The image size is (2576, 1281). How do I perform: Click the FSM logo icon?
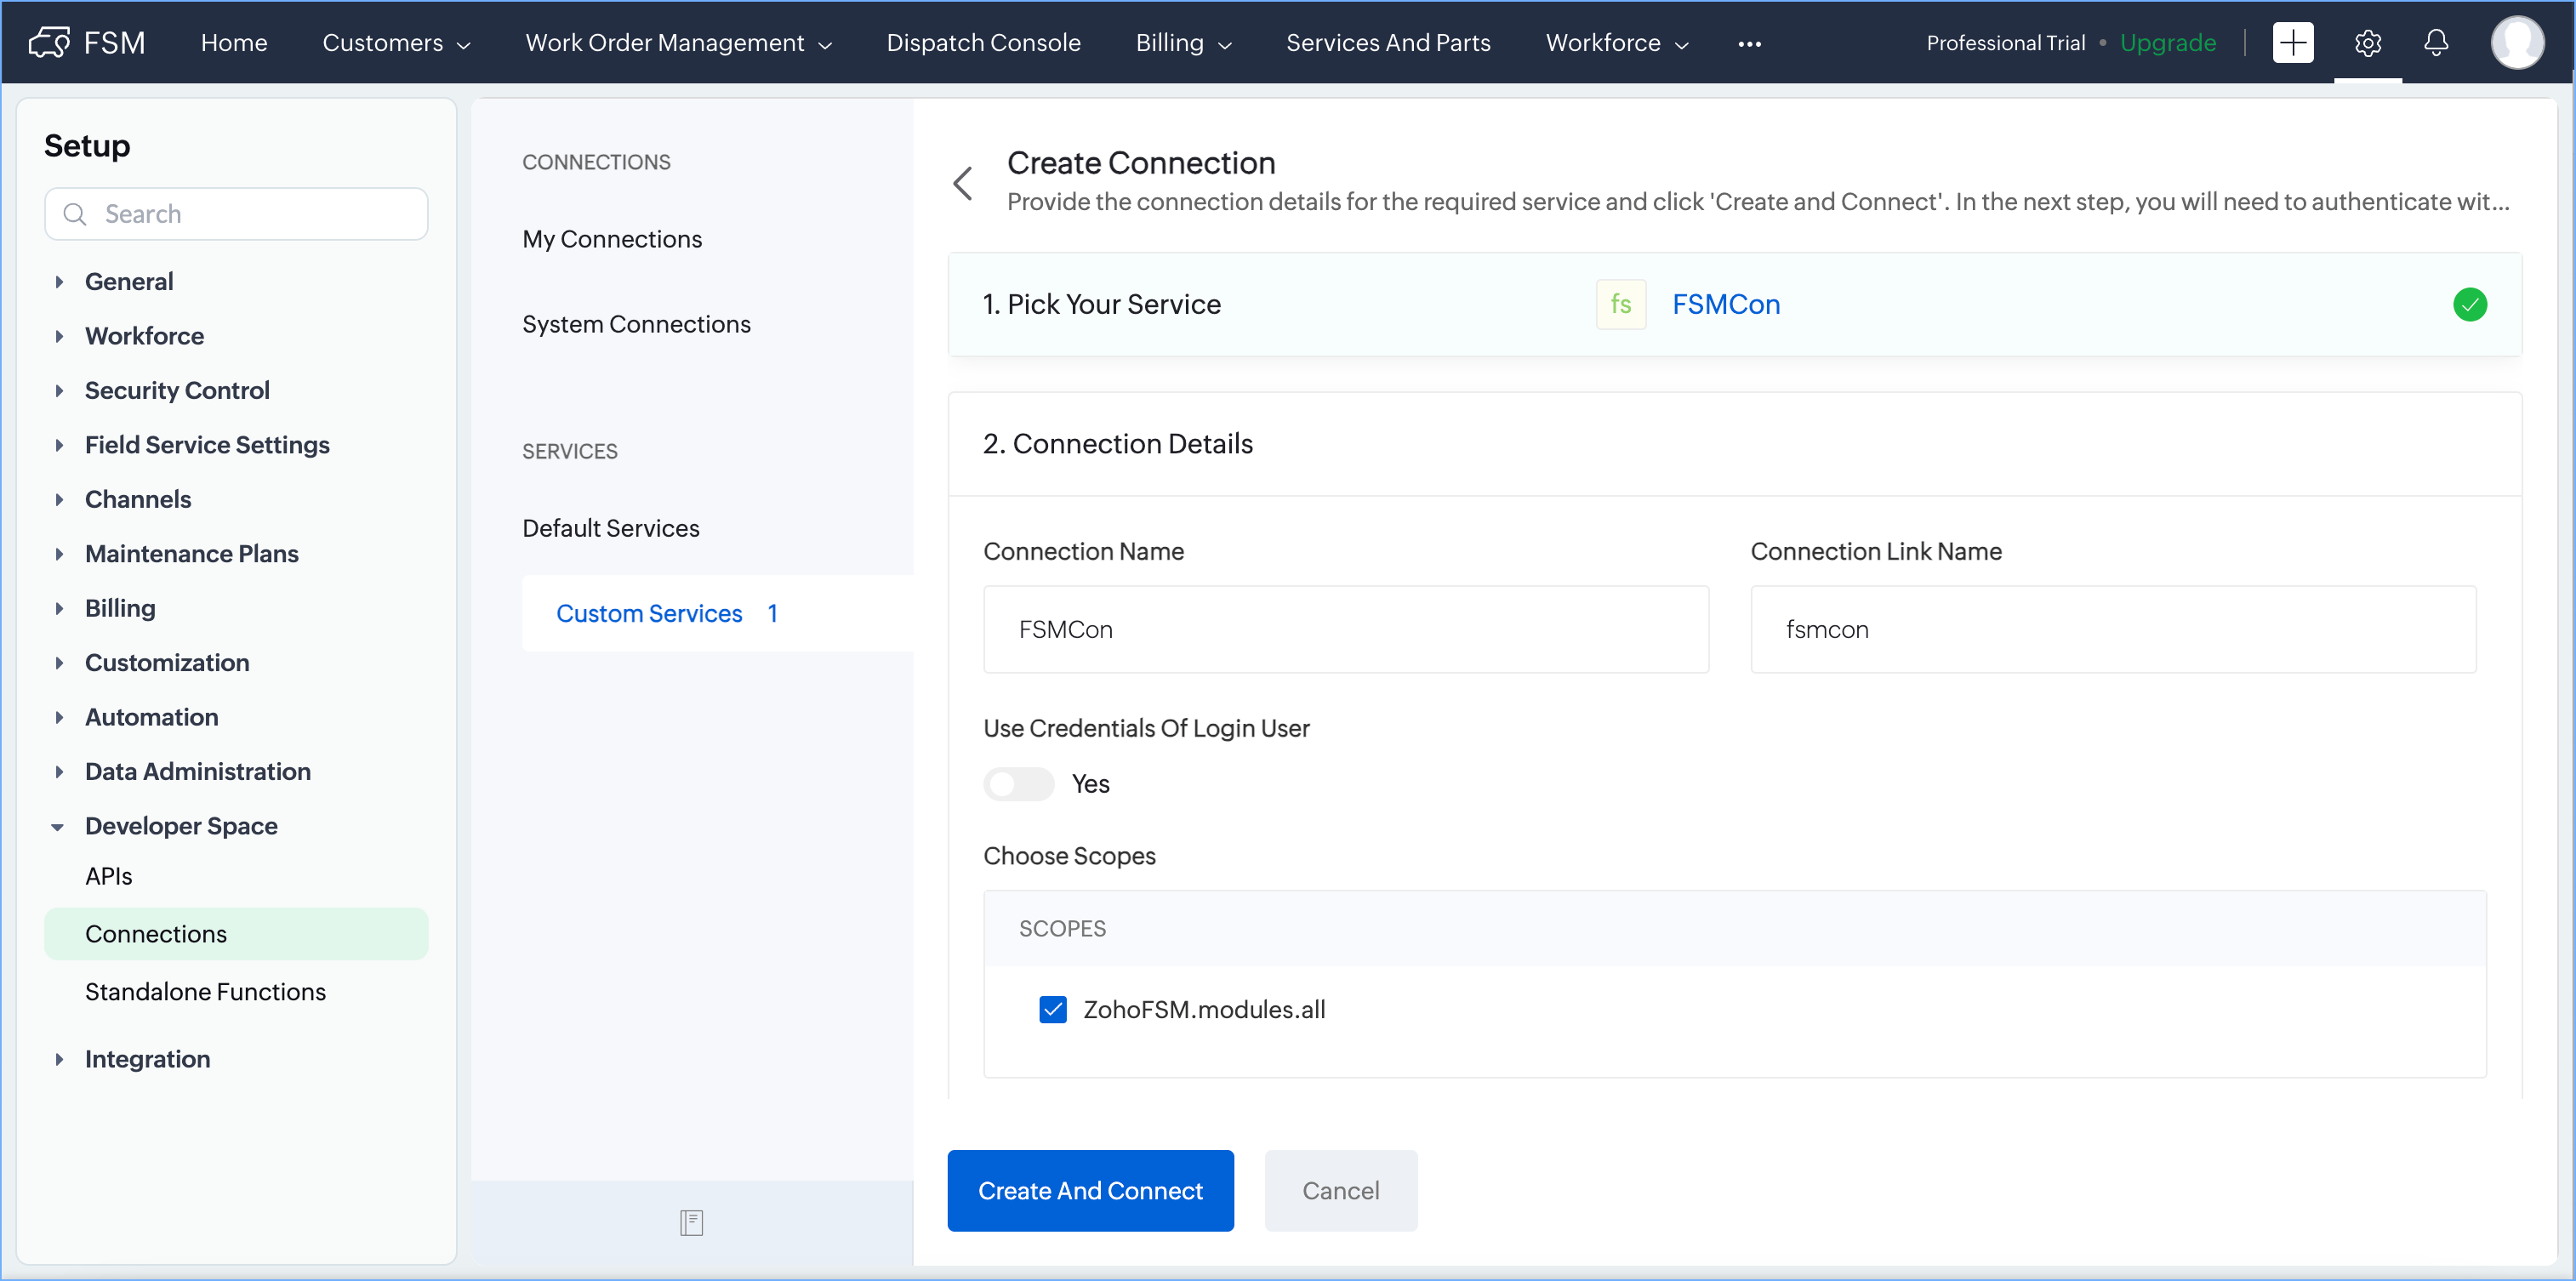[49, 42]
